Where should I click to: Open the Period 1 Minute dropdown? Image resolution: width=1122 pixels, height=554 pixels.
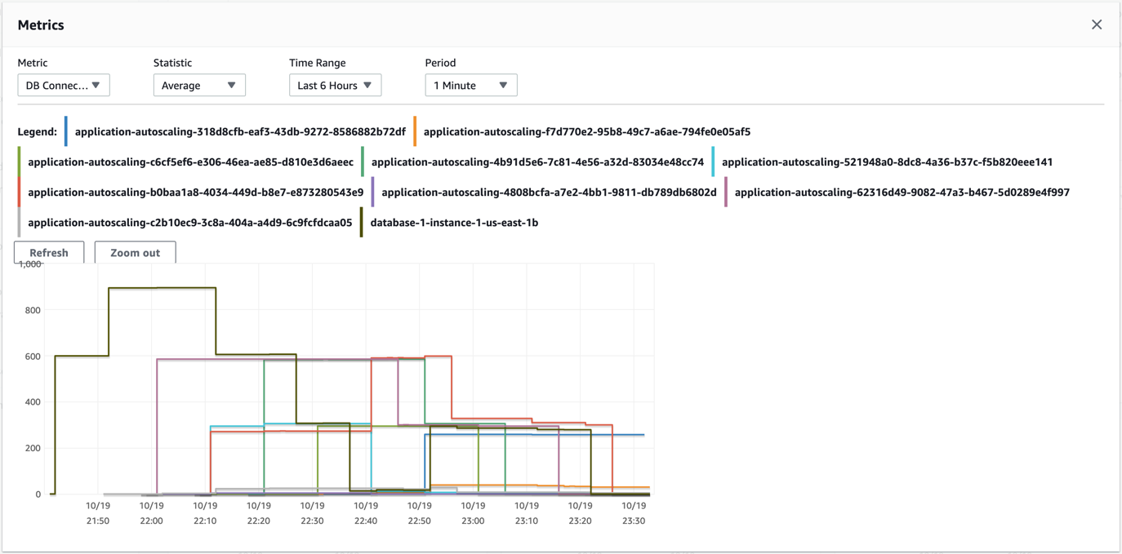[x=471, y=85]
